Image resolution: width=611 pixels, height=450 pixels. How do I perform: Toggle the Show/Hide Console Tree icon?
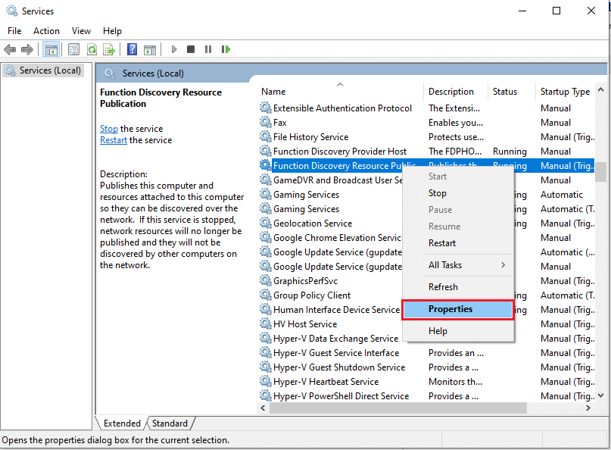coord(51,49)
